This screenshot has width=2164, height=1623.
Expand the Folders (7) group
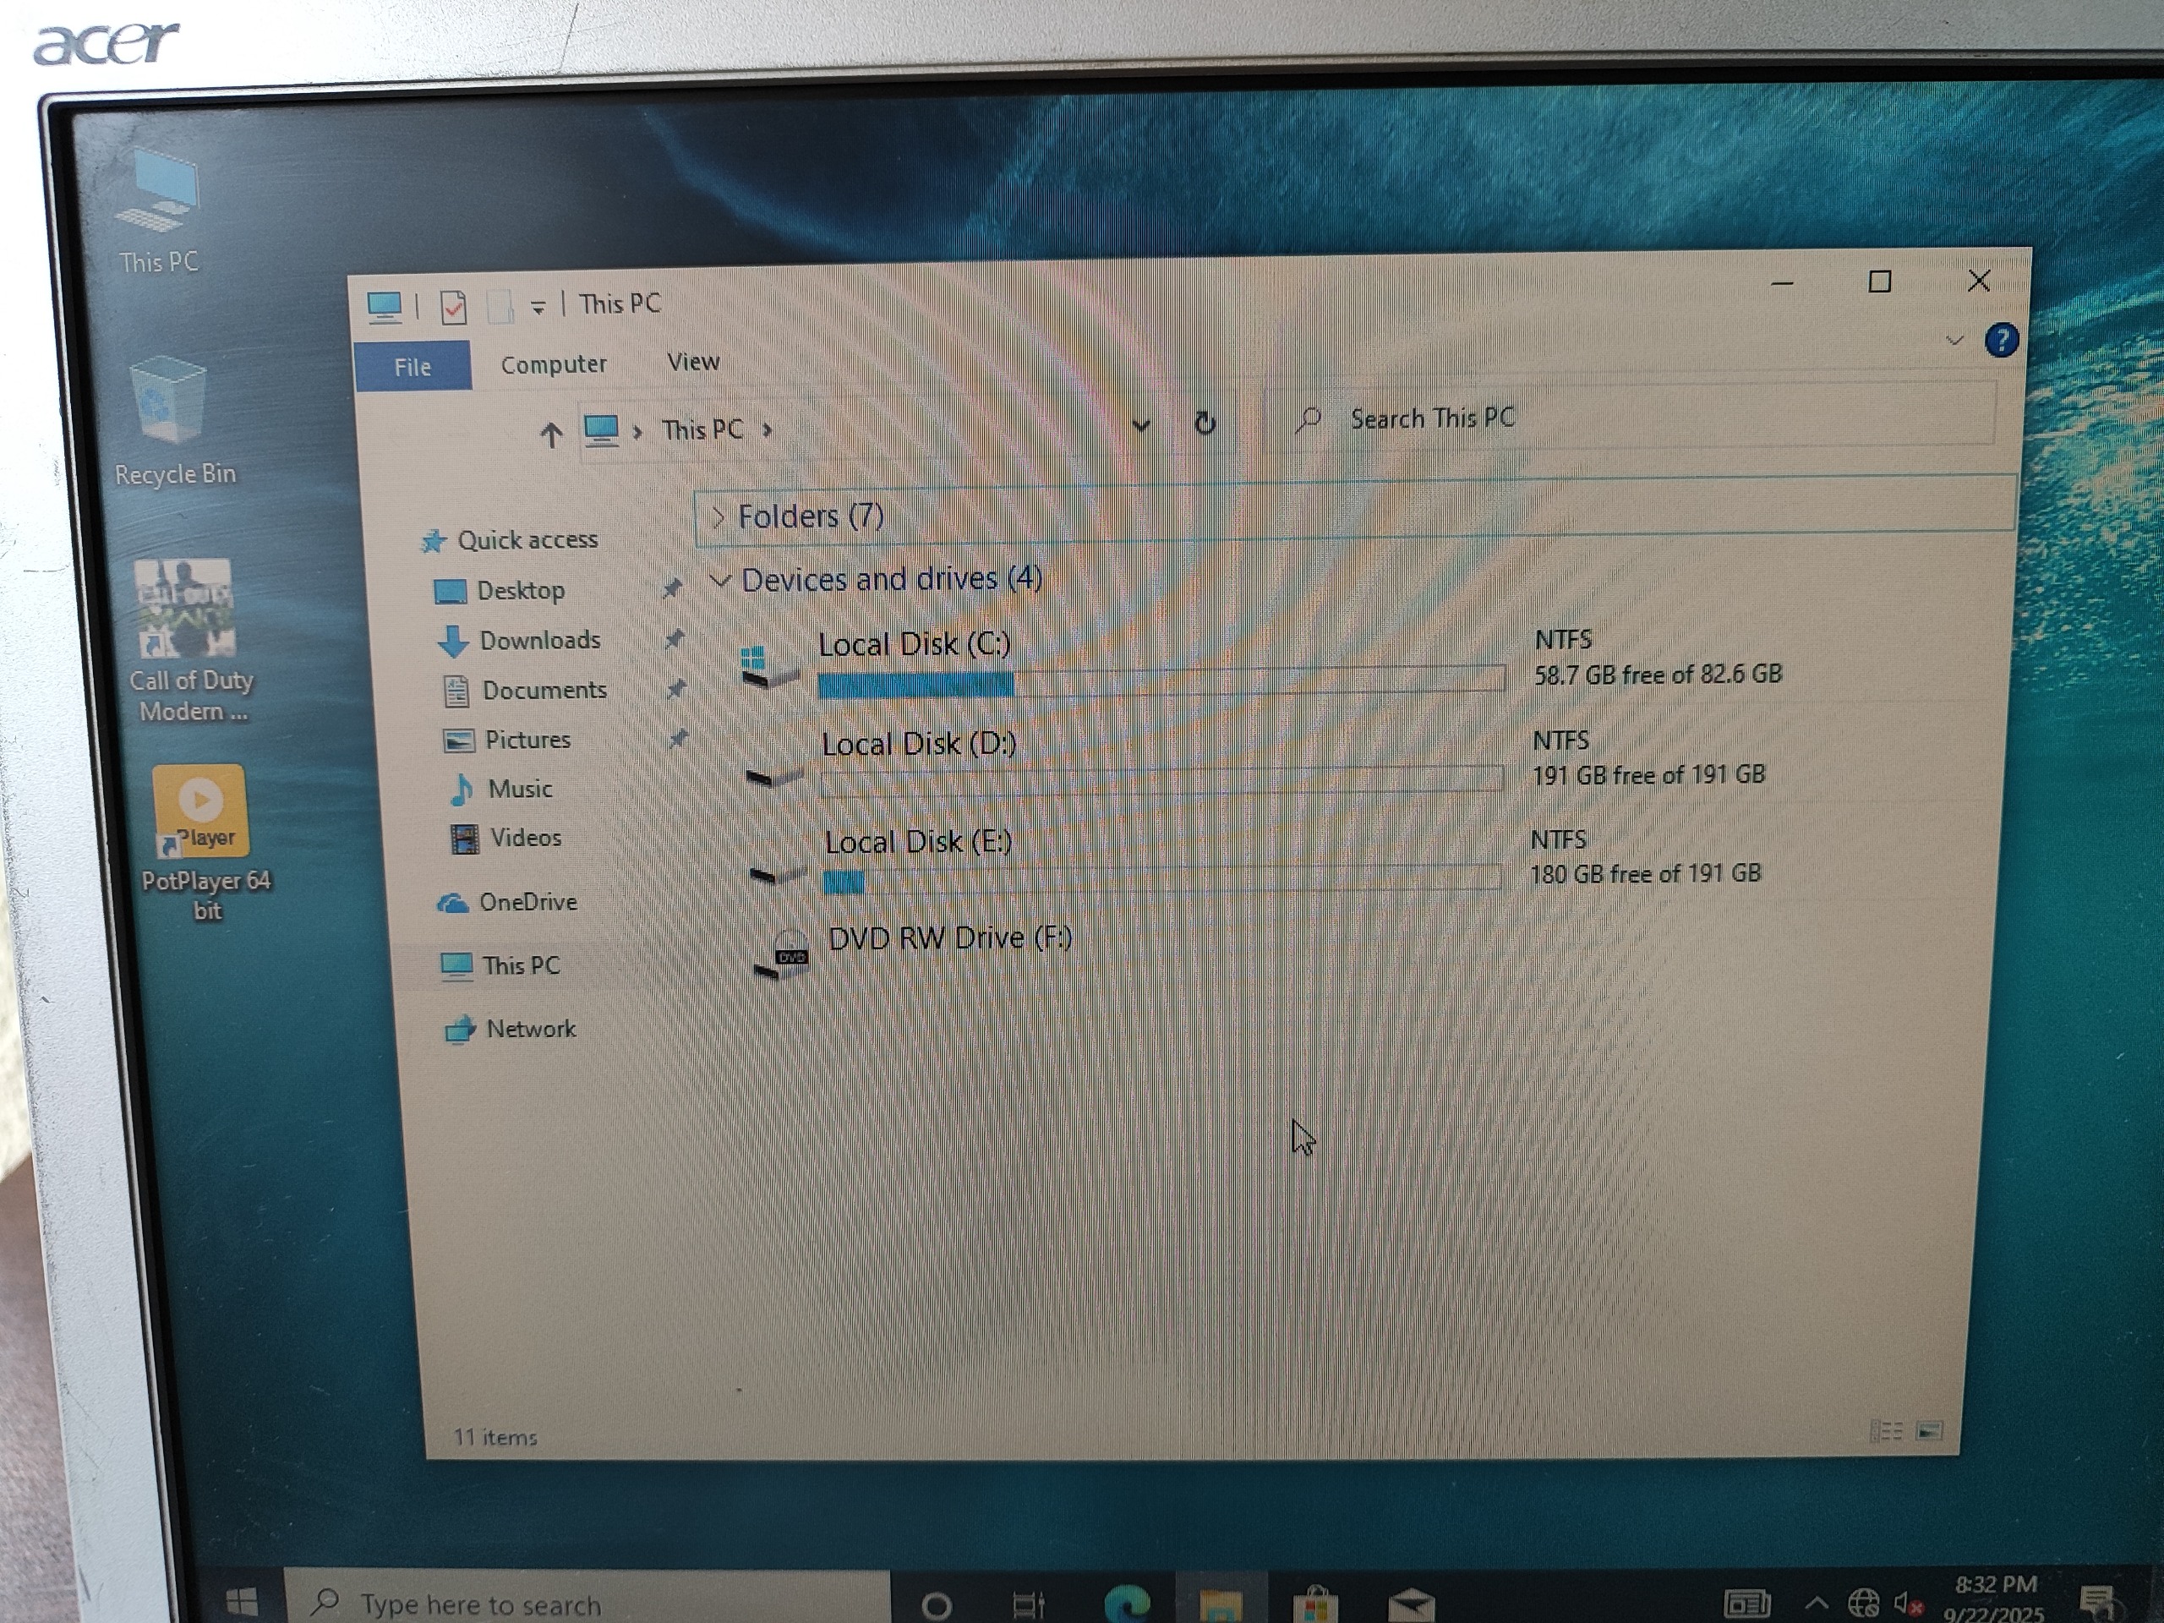[717, 516]
